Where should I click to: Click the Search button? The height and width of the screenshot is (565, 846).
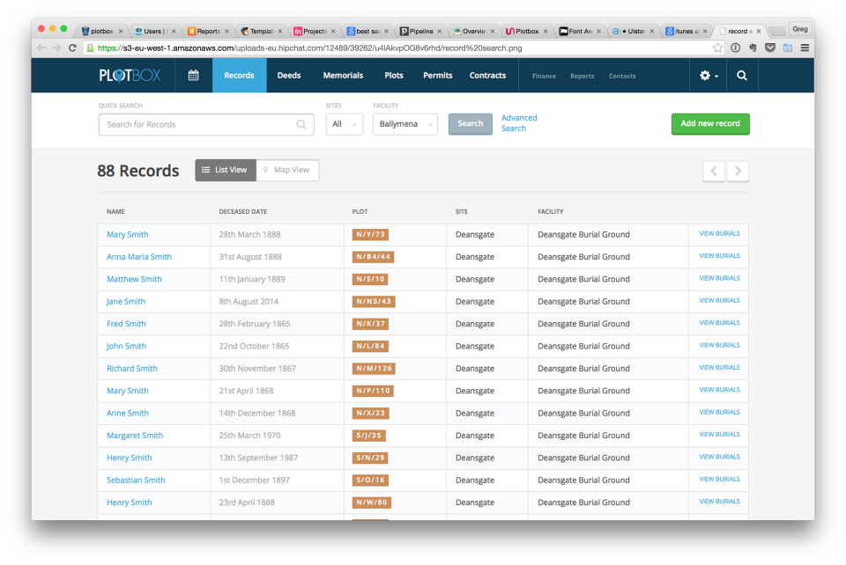(x=470, y=124)
